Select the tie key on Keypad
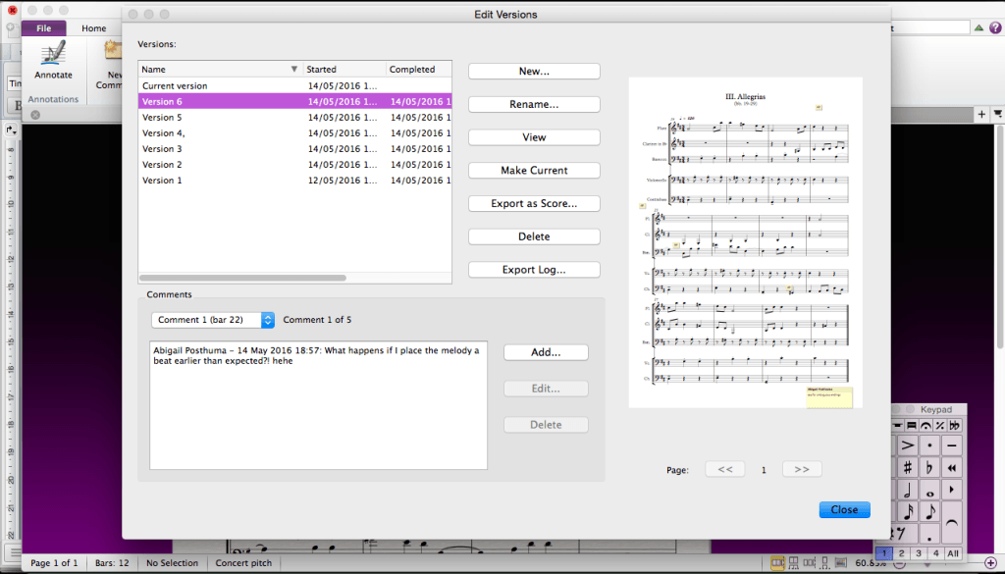Viewport: 1005px width, 574px height. tap(952, 523)
